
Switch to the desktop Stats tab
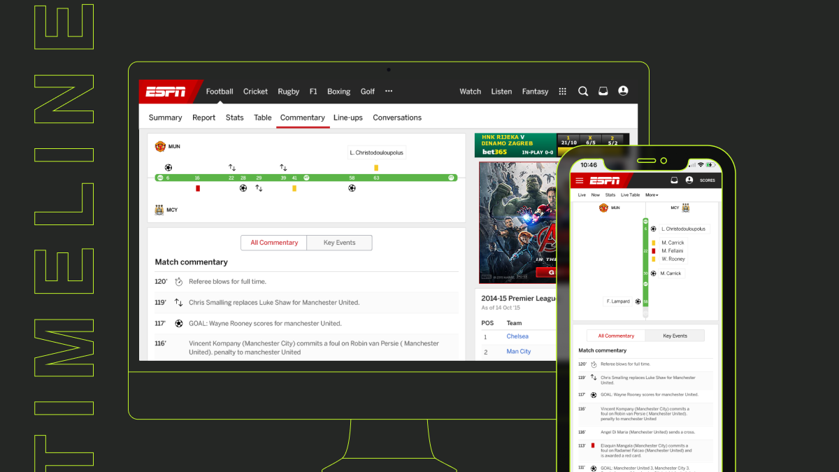[235, 117]
